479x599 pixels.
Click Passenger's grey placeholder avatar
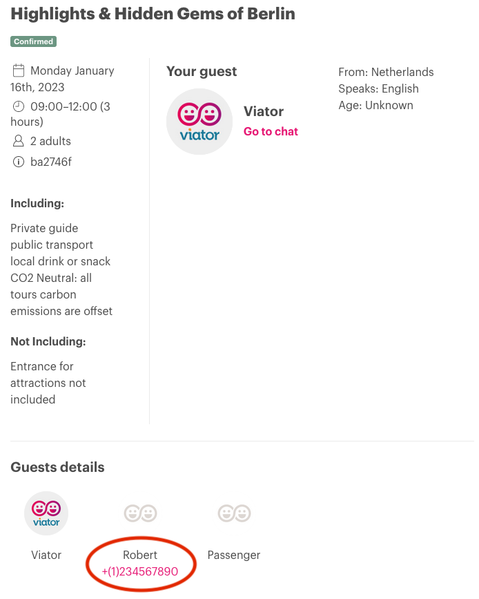point(234,513)
